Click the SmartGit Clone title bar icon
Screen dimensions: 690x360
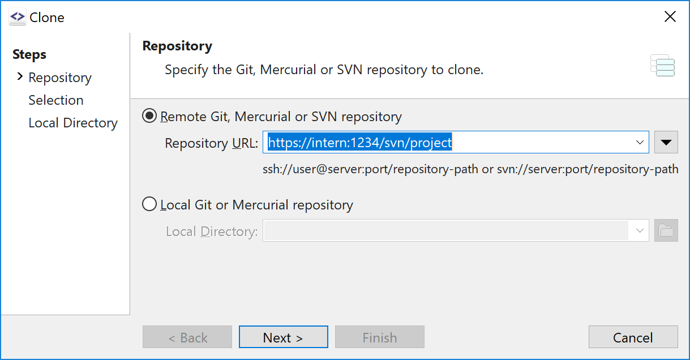point(18,17)
